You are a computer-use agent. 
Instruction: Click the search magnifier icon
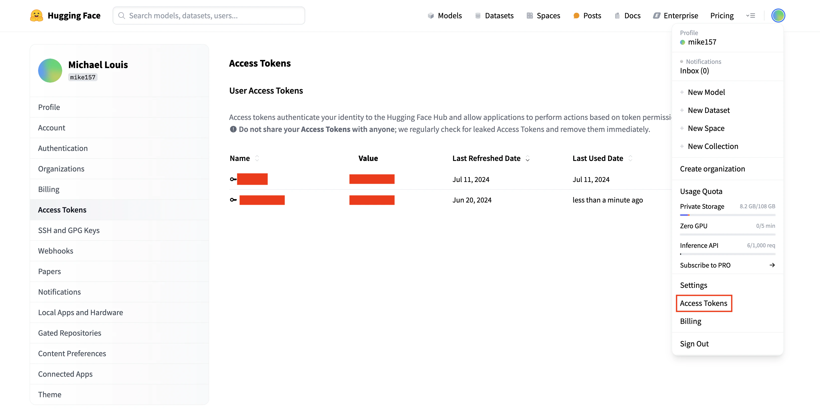[x=122, y=16]
